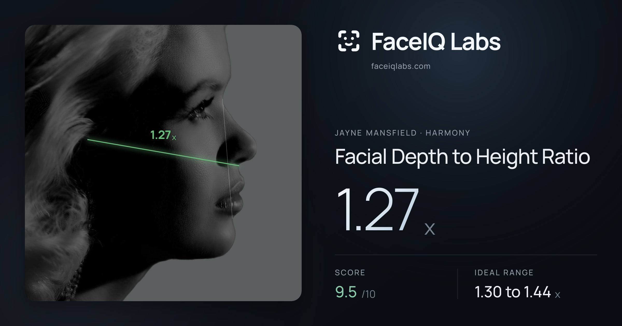Screen dimensions: 622x326
Task: Select the FaceIQ Labs brand title
Action: click(436, 41)
